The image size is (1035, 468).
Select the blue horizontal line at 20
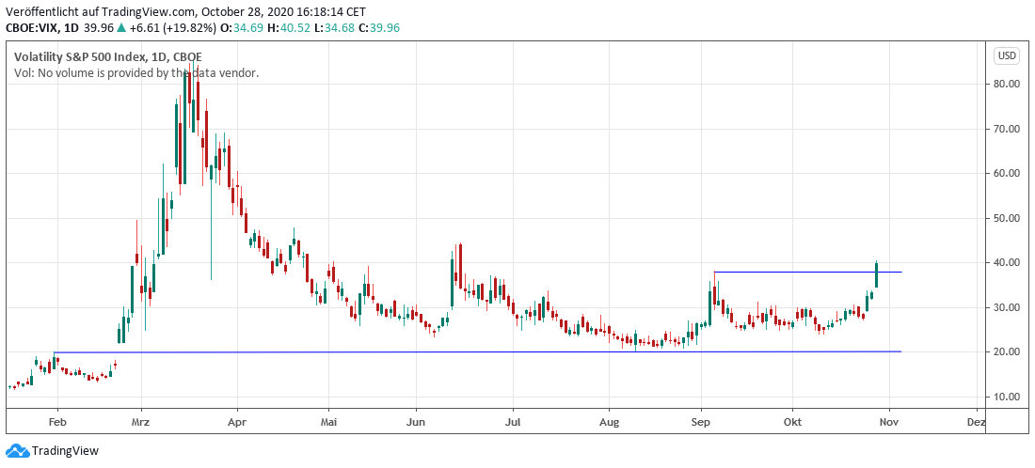[x=470, y=351]
